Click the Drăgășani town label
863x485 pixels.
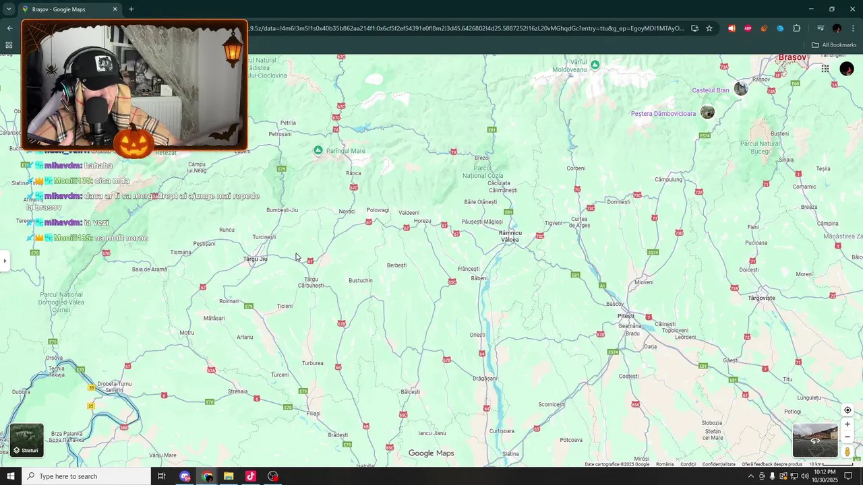(x=485, y=379)
